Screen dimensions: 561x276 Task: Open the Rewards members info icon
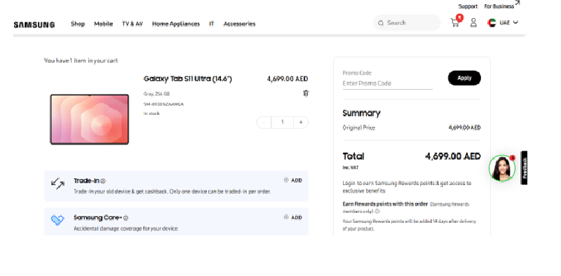click(x=377, y=211)
